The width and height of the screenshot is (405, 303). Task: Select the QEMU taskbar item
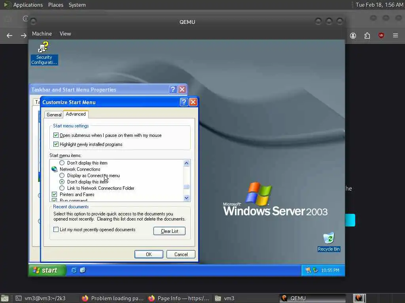point(312,298)
